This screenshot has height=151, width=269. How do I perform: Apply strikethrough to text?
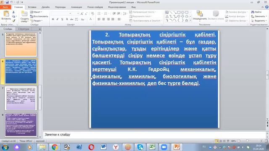point(71,19)
